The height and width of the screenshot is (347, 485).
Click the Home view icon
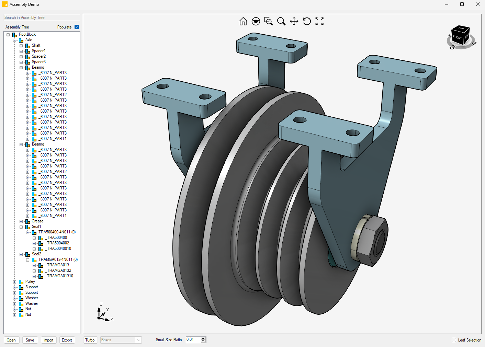243,21
